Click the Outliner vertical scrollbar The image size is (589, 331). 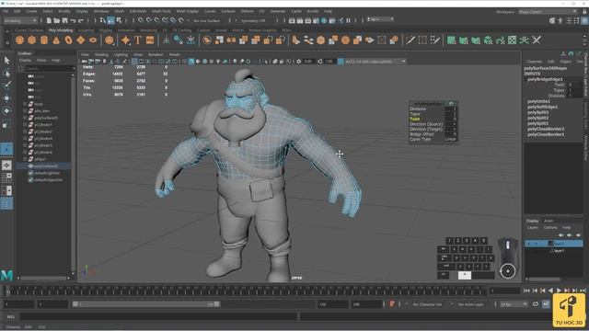(x=73, y=173)
